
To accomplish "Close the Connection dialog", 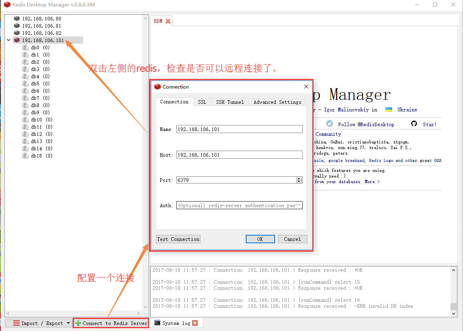I will click(306, 87).
